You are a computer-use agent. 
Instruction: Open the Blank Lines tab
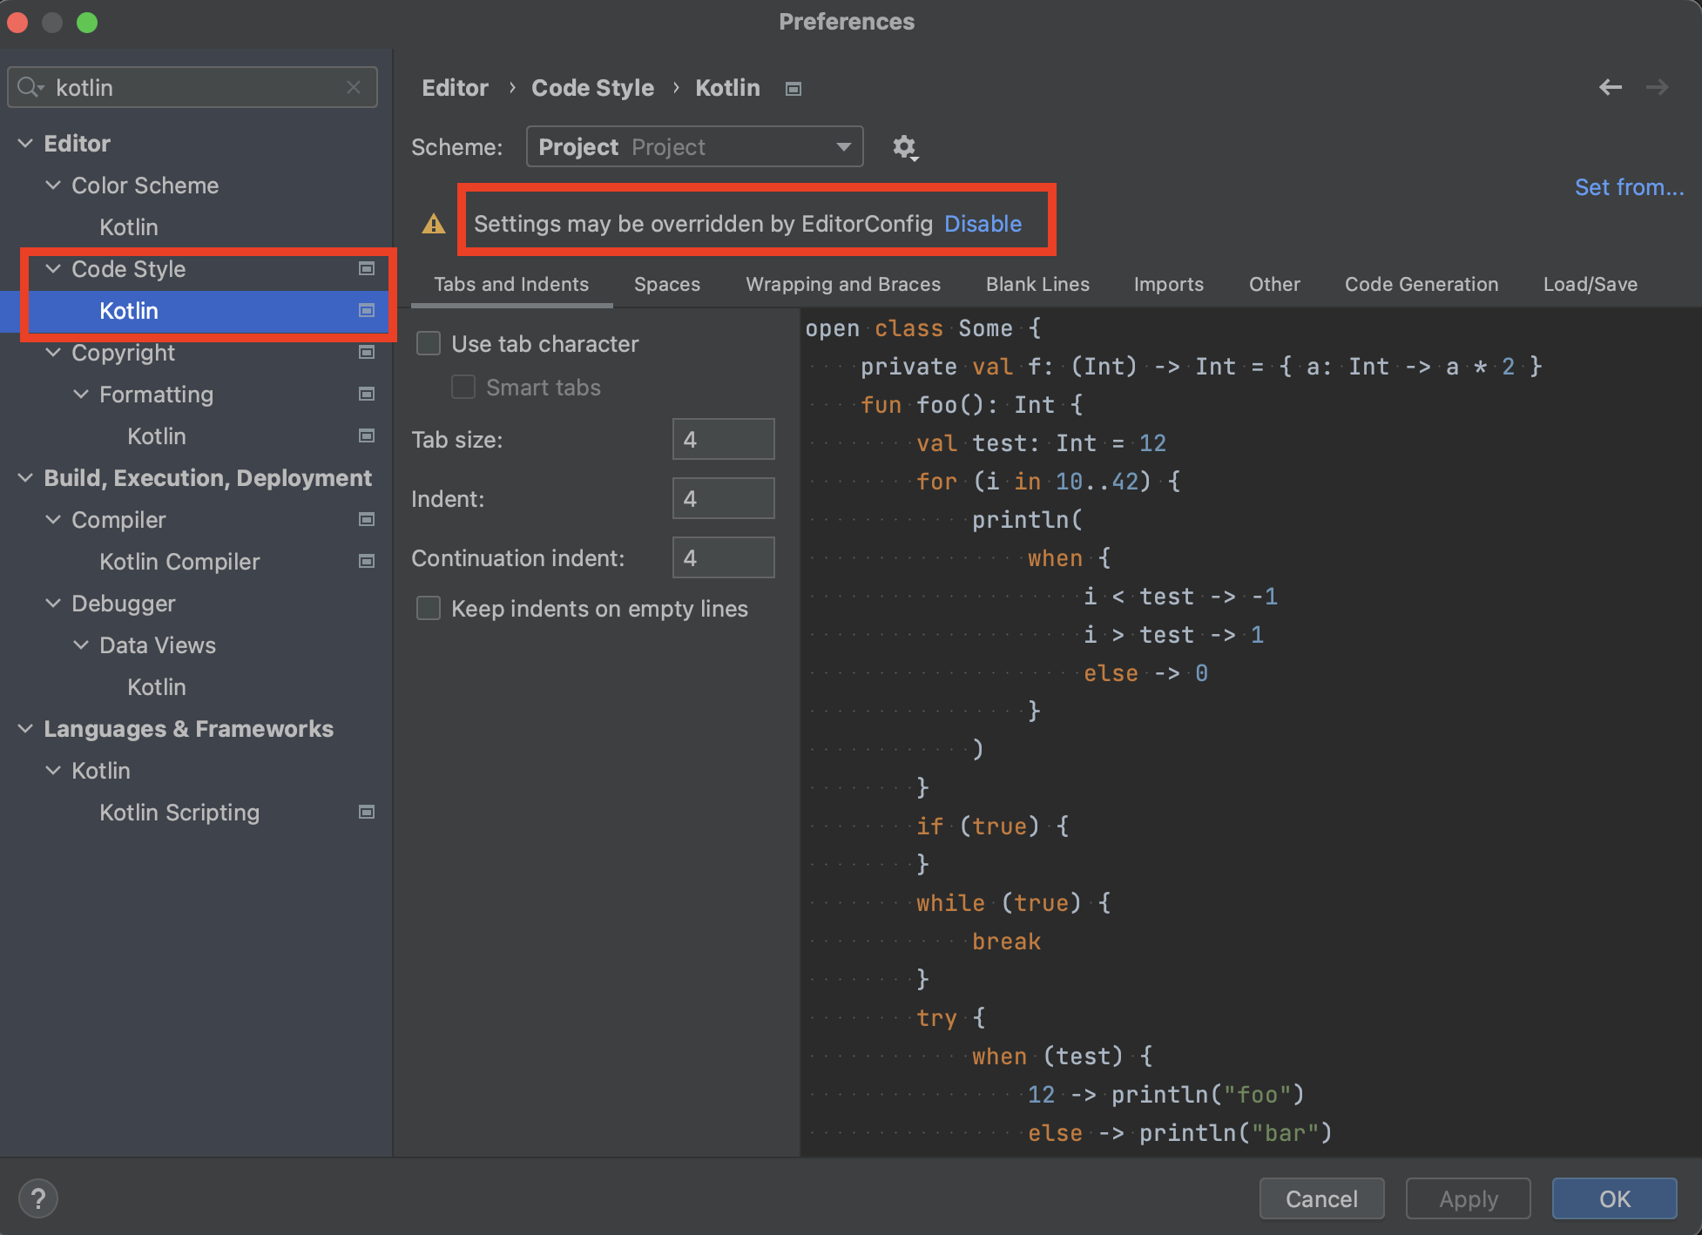point(1037,284)
